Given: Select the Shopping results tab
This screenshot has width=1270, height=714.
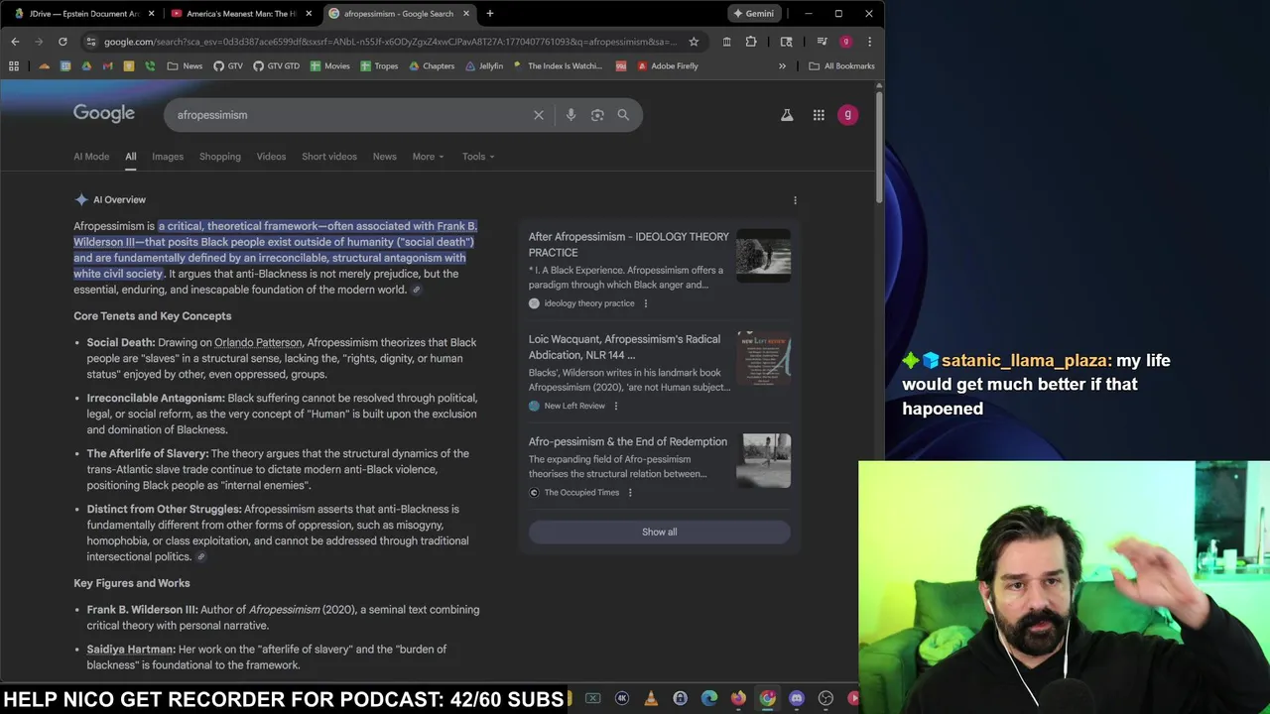Looking at the screenshot, I should [220, 156].
